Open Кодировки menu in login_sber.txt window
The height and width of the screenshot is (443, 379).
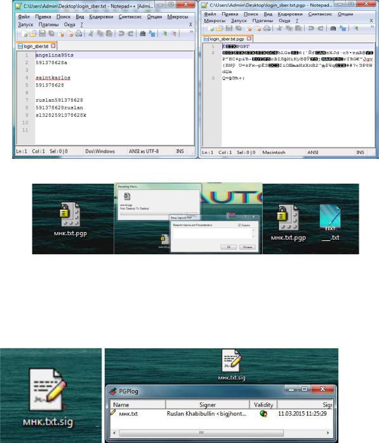click(101, 17)
